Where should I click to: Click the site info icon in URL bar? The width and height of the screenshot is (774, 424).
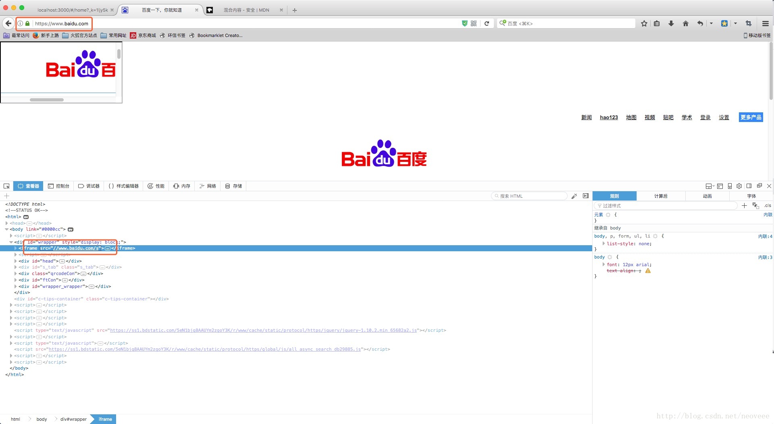click(20, 23)
